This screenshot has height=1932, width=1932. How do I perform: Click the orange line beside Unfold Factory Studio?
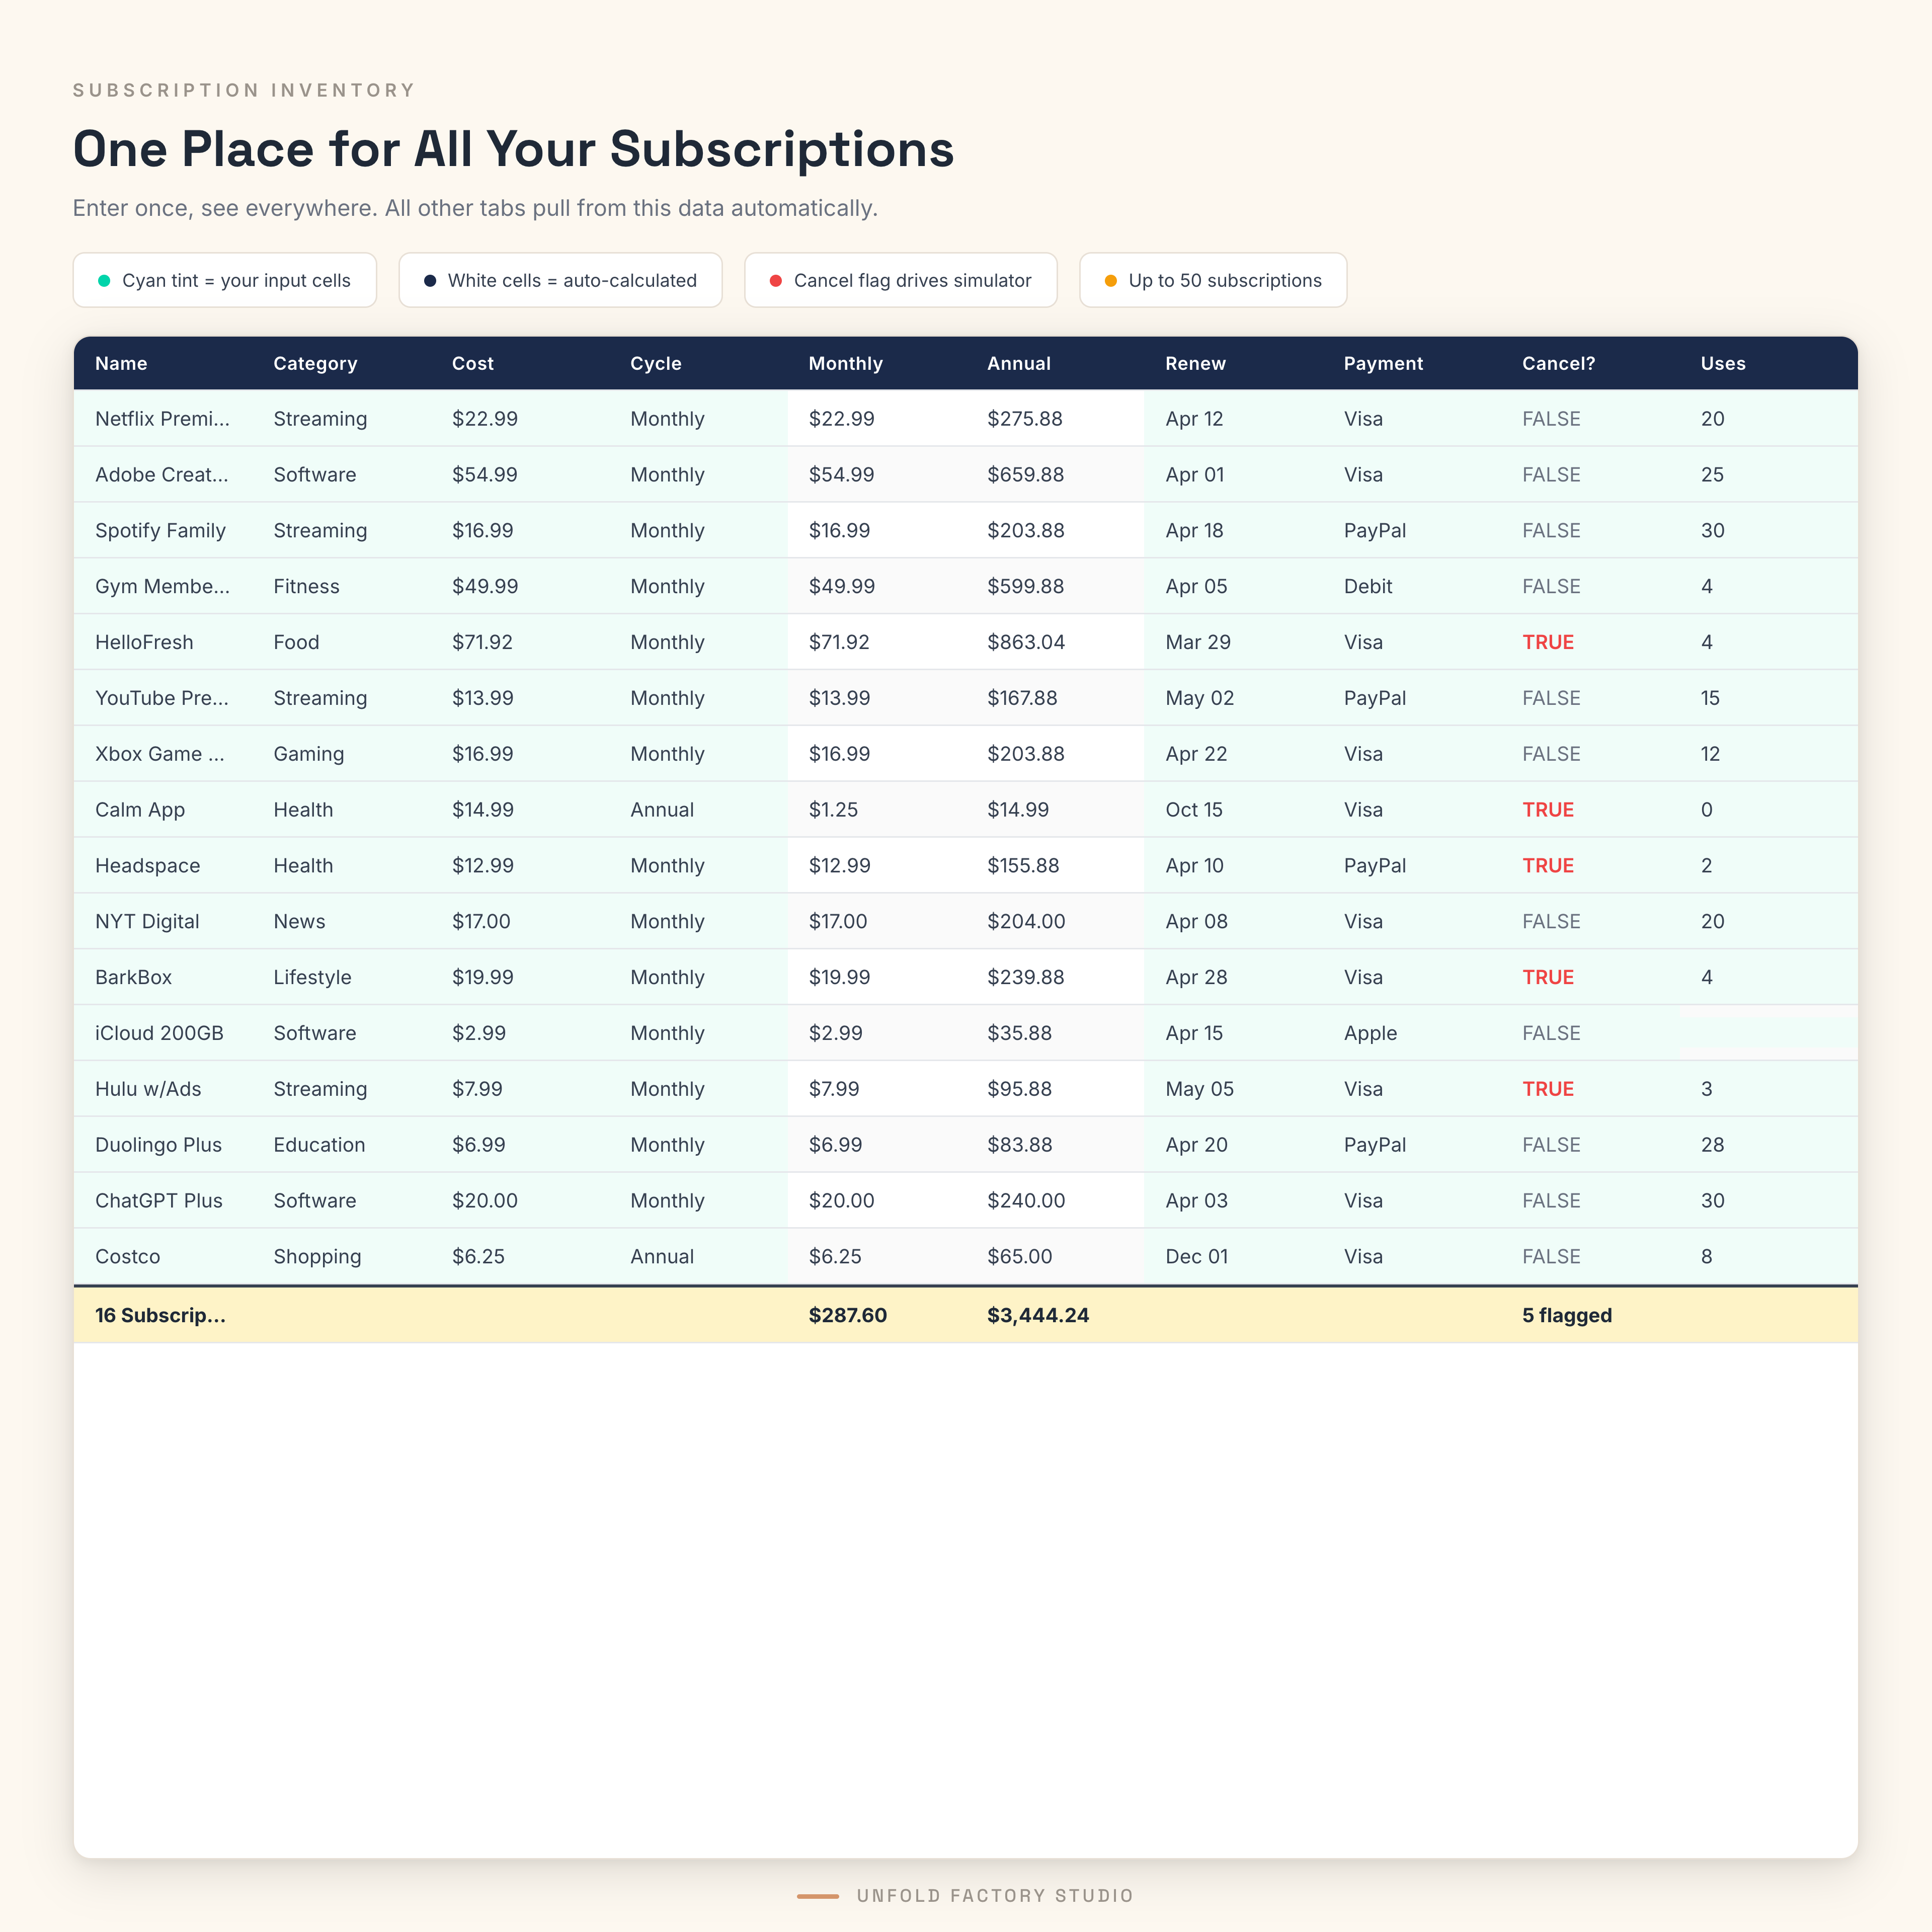[817, 1896]
